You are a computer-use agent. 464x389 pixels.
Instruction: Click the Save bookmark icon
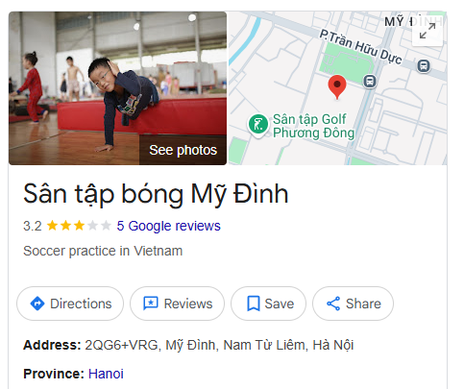[x=254, y=304]
